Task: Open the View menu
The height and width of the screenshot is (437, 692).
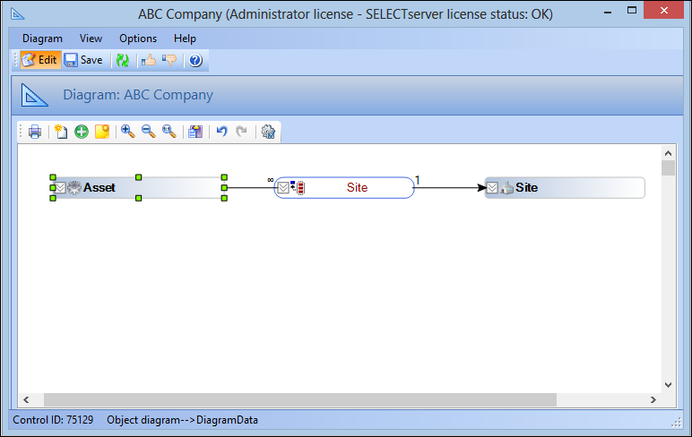Action: [x=91, y=39]
